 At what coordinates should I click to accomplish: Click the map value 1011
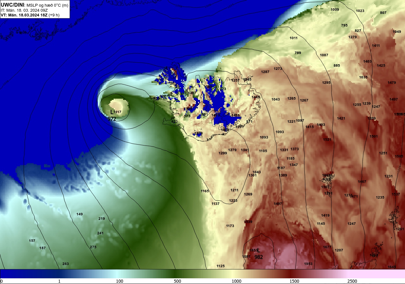pyautogui.click(x=294, y=38)
